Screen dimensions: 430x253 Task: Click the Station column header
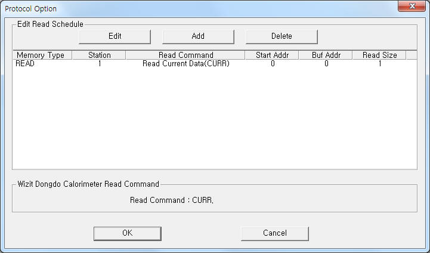pos(99,55)
